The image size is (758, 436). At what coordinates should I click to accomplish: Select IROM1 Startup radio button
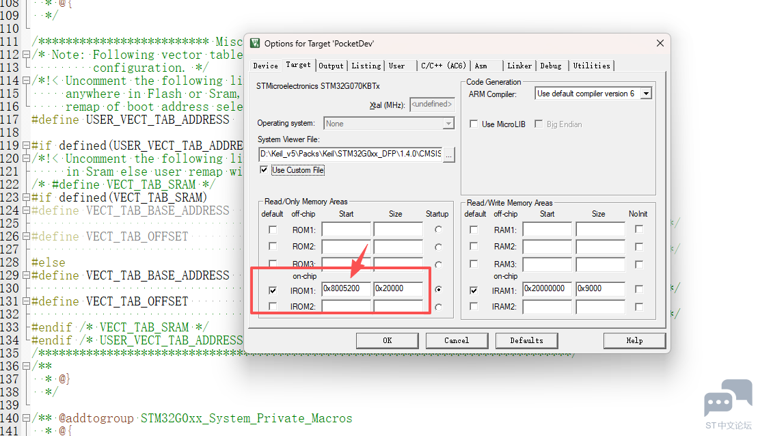(x=438, y=289)
